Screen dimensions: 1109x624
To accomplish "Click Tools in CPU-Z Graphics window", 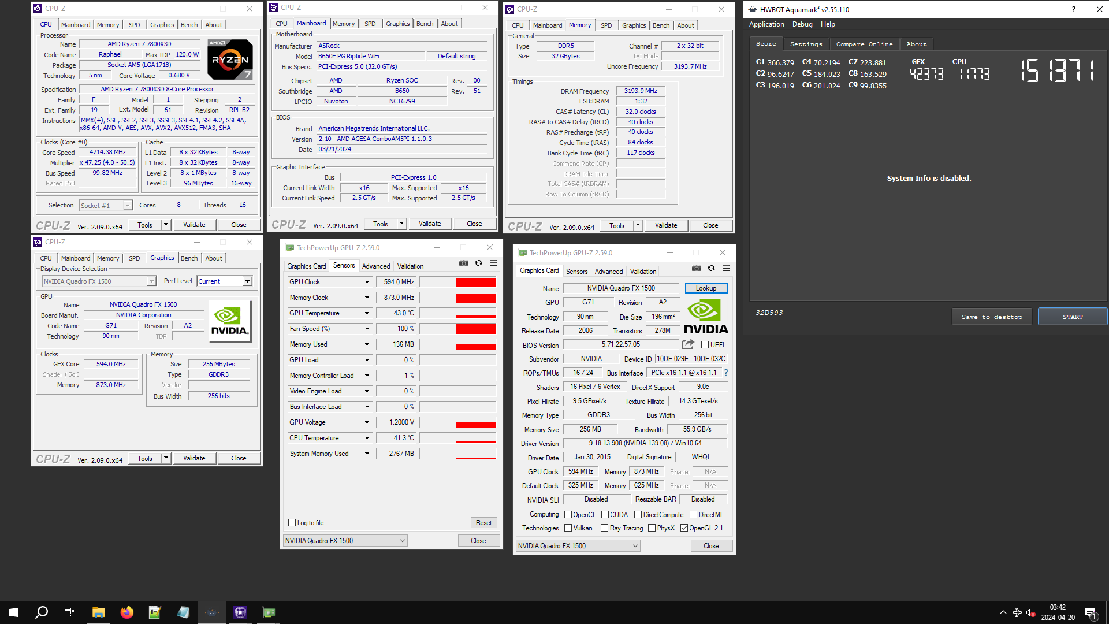I will click(x=145, y=458).
